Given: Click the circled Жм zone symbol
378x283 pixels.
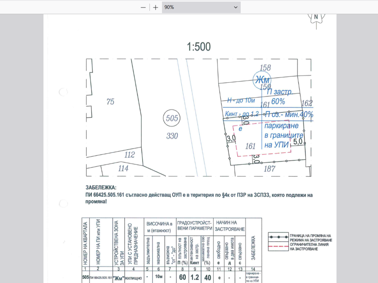Looking at the screenshot, I should (262, 80).
